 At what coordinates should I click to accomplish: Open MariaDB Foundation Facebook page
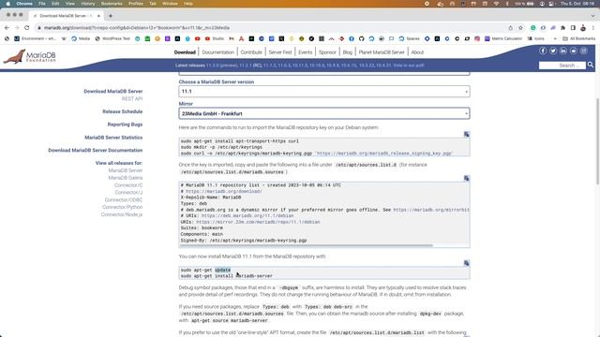pyautogui.click(x=543, y=51)
